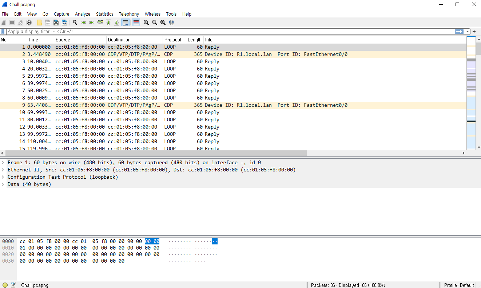Sort packets by No. column
This screenshot has height=288, width=481.
pos(13,40)
